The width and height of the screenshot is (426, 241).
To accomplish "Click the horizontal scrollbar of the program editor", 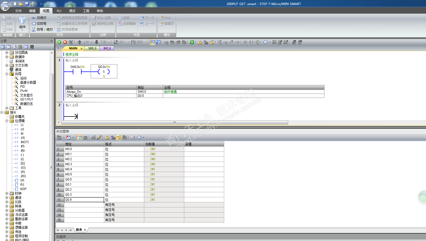I will pyautogui.click(x=175, y=123).
